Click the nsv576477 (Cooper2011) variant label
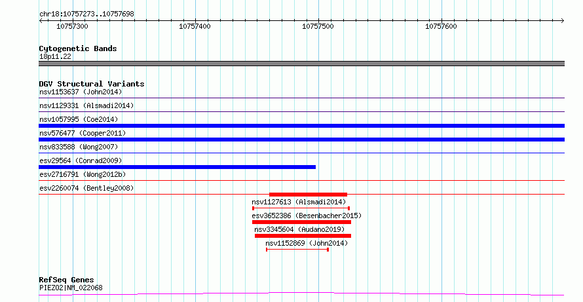Screen dimensions: 583x302 (83, 133)
